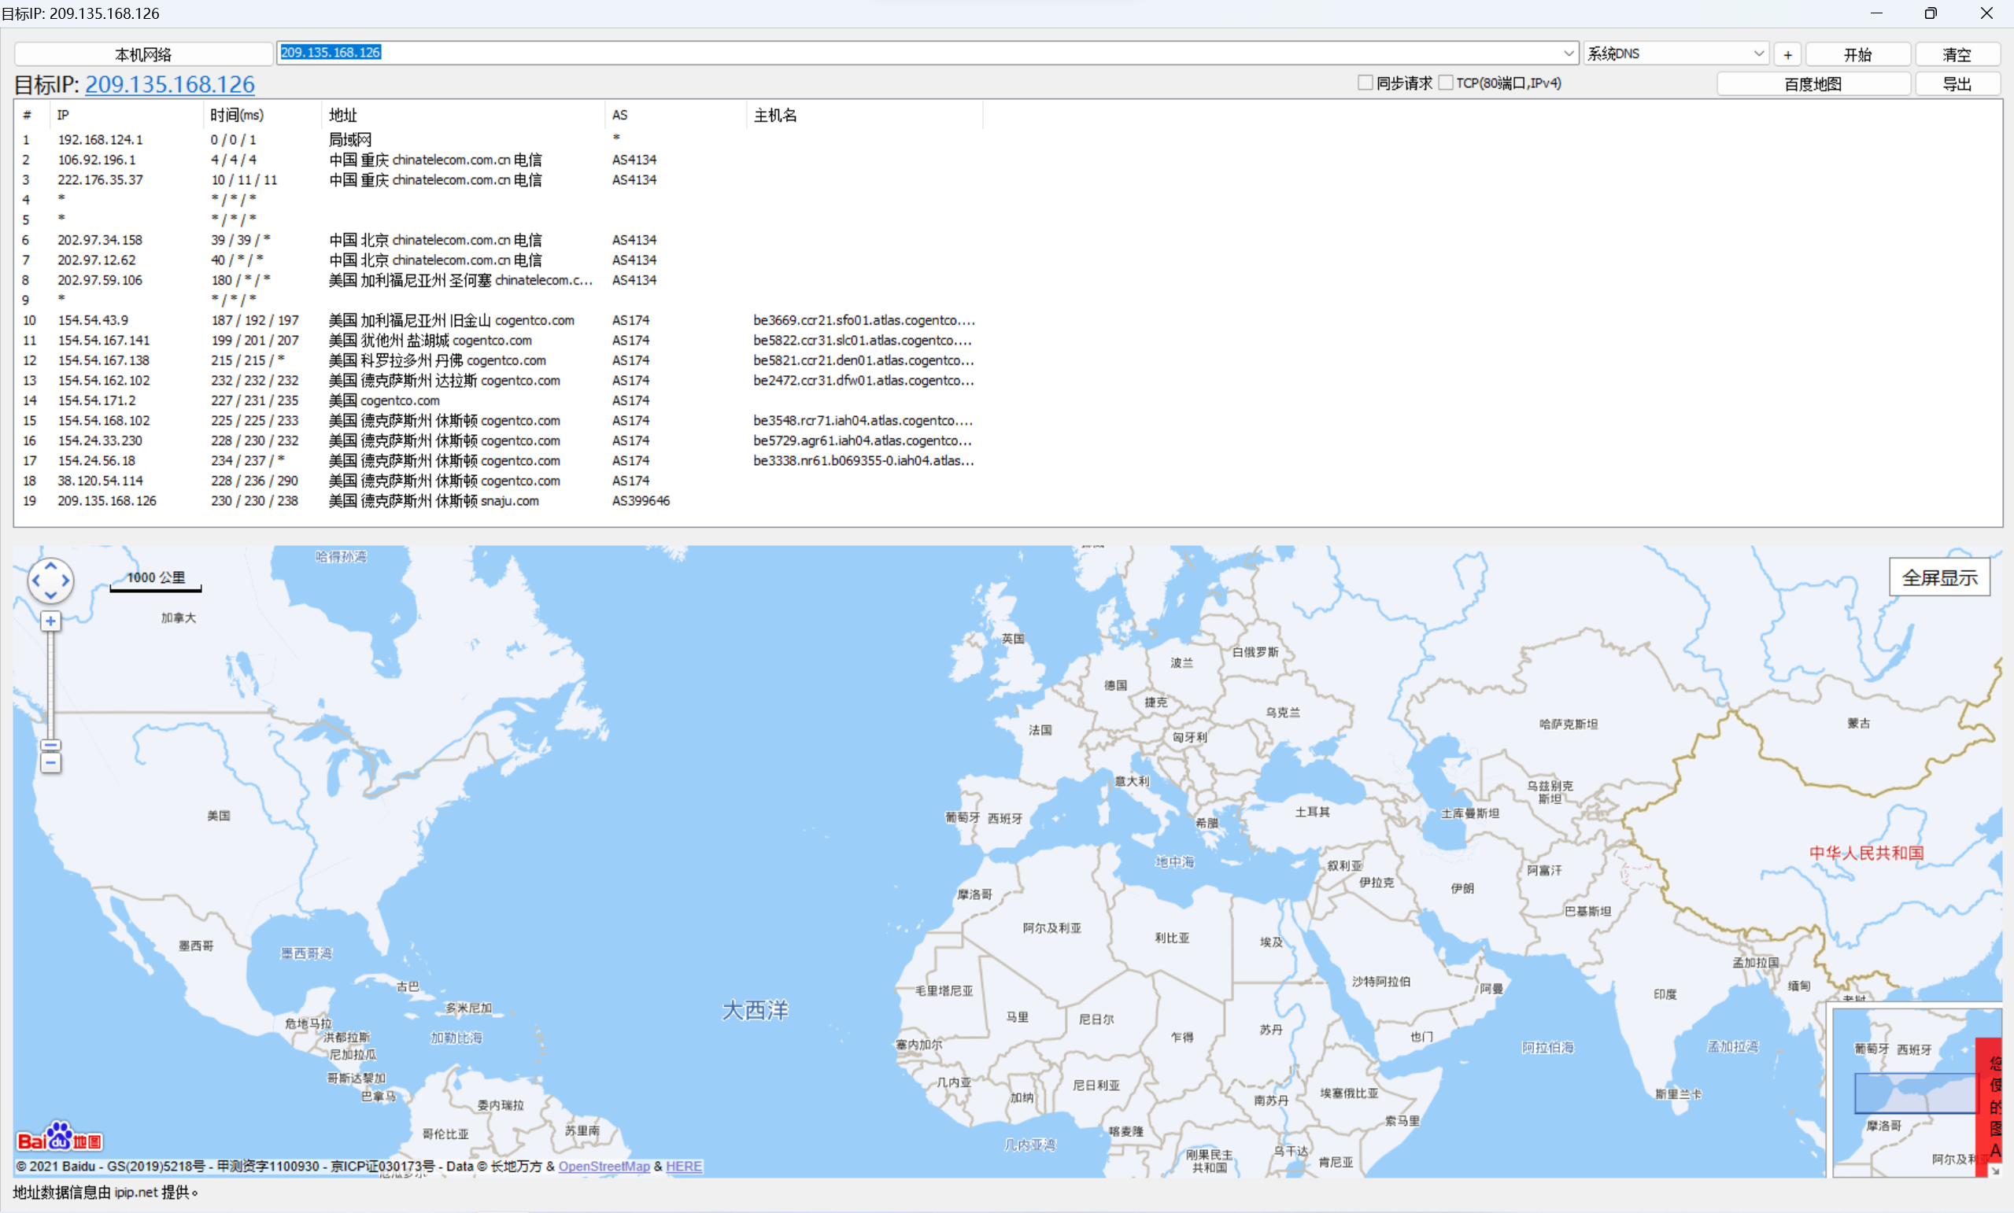Enable TCP(80端口,IPv4) checkbox
This screenshot has height=1213, width=2014.
point(1445,83)
